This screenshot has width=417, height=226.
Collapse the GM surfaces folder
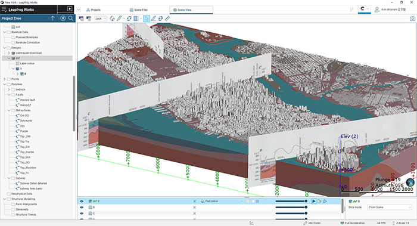pos(9,110)
